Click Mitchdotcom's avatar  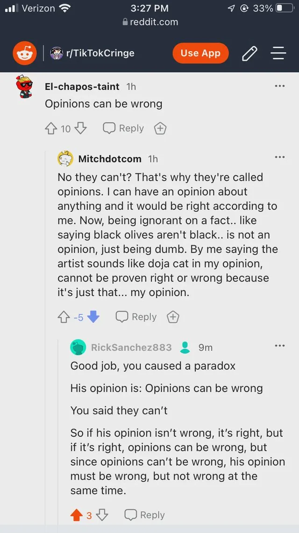coord(65,159)
